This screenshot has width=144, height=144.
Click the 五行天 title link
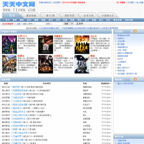[x=94, y=36]
